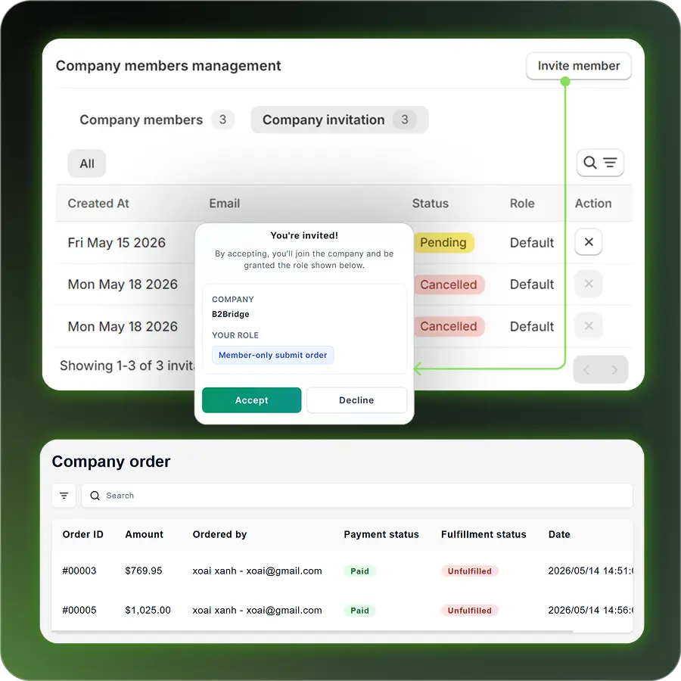Viewport: 681px width, 681px height.
Task: Switch to the Company members tab
Action: tap(157, 120)
